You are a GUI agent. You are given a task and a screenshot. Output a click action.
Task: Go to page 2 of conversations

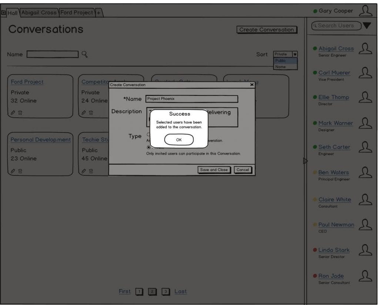(x=152, y=292)
